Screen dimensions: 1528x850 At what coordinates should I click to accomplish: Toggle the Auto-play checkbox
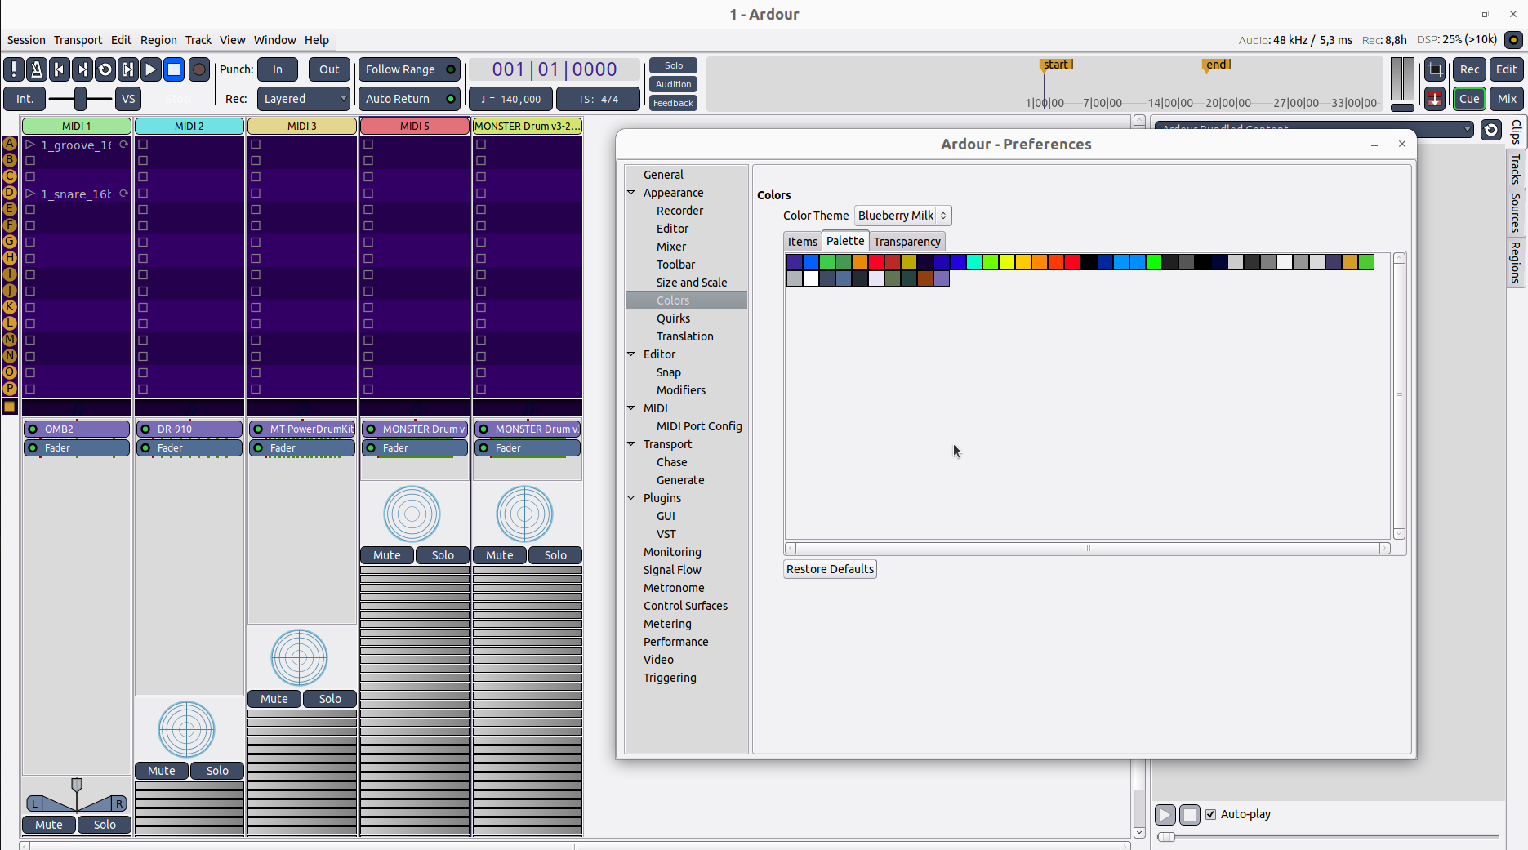1211,814
